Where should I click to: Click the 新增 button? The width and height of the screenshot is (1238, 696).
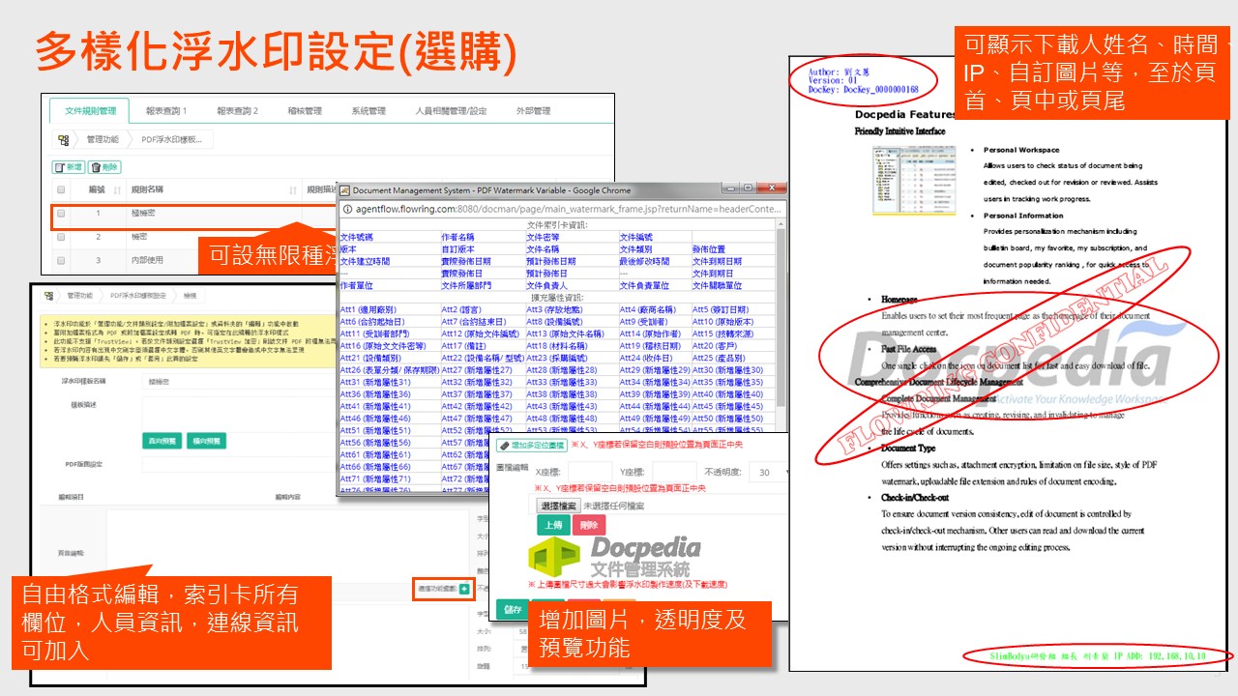tap(69, 166)
